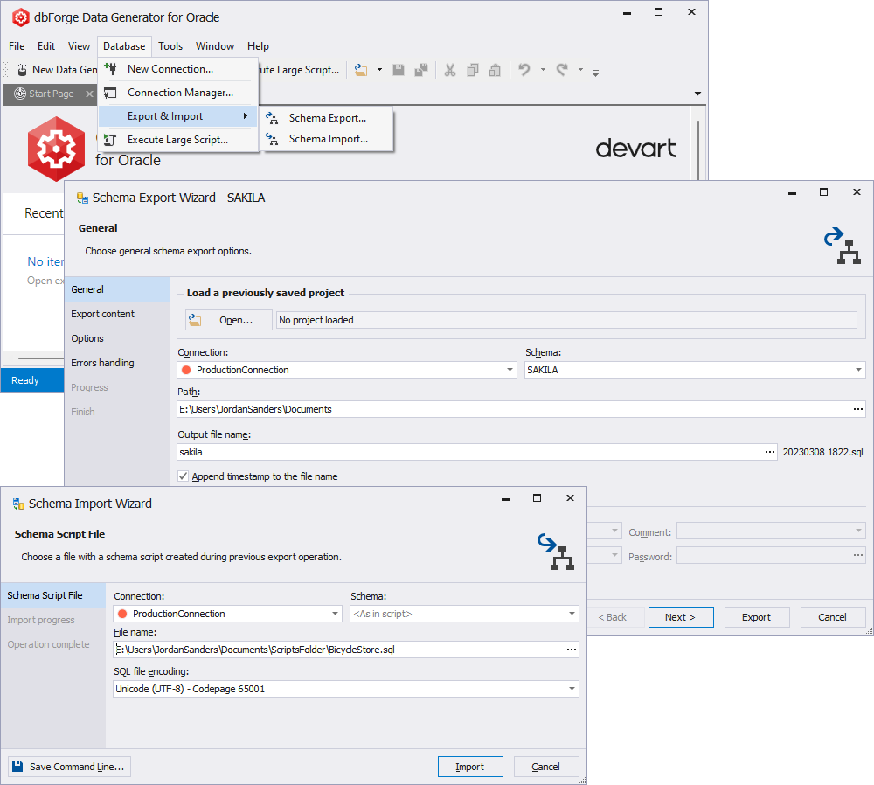
Task: Open the toolbar customize overflow arrow
Action: [595, 73]
